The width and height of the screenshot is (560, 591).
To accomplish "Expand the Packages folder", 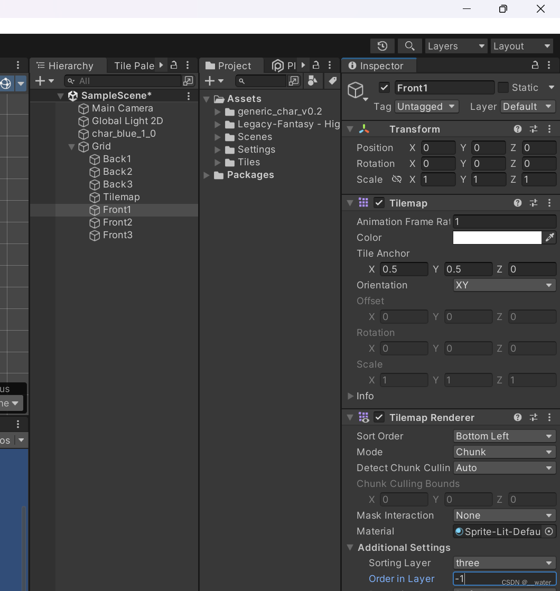I will 207,175.
